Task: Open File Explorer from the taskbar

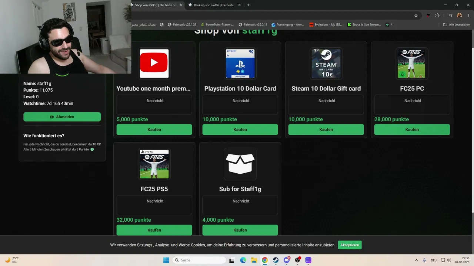Action: click(x=254, y=260)
